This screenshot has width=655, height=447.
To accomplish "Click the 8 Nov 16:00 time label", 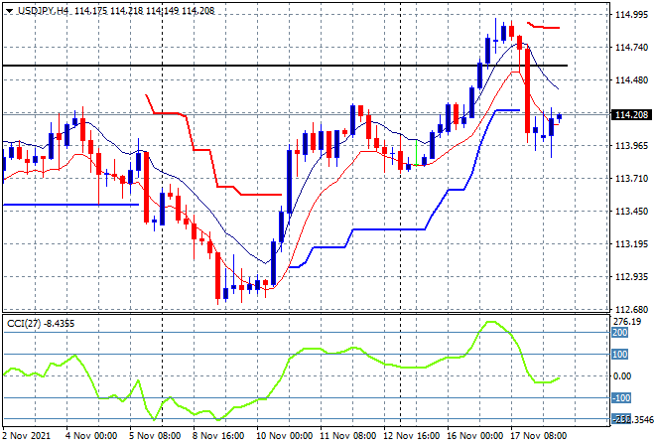I will pos(218,436).
